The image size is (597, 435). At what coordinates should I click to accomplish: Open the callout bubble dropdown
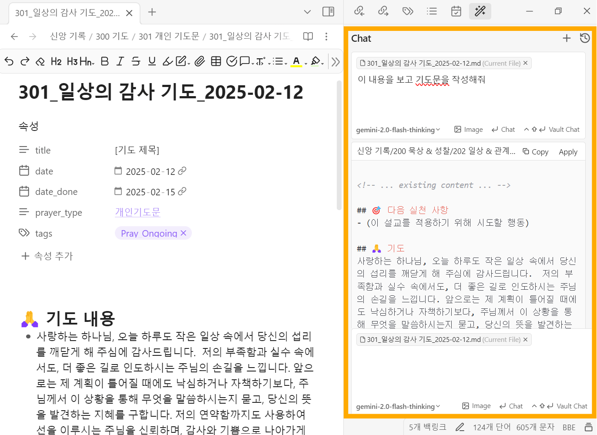[247, 61]
